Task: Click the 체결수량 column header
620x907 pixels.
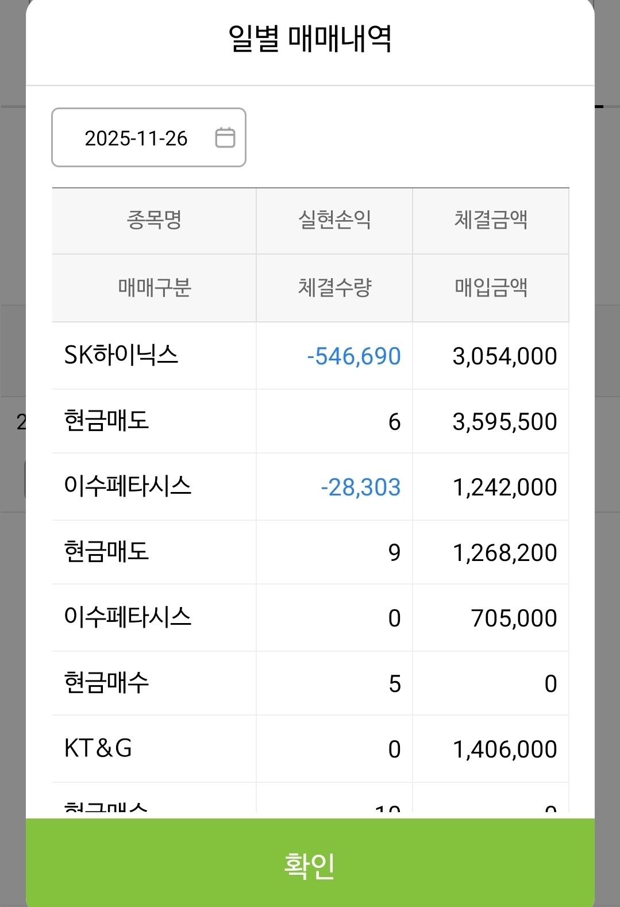Action: pos(334,287)
